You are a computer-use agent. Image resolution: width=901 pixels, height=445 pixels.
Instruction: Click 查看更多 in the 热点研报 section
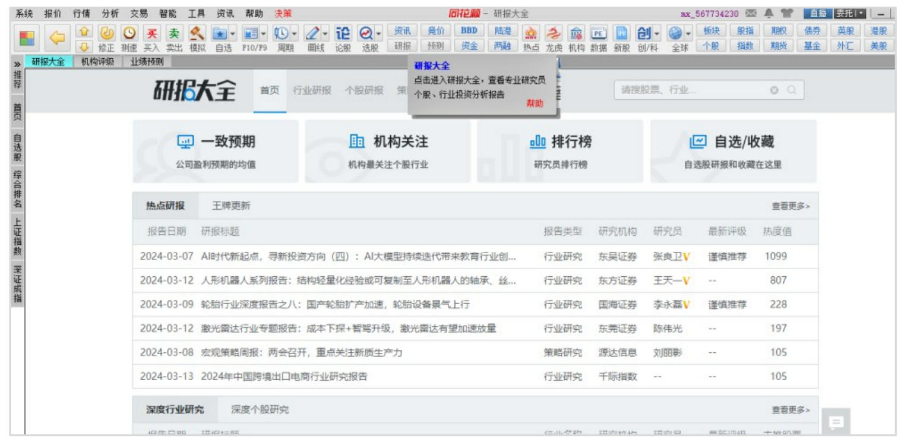791,206
